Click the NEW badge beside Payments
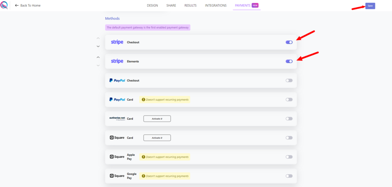 (x=255, y=5)
